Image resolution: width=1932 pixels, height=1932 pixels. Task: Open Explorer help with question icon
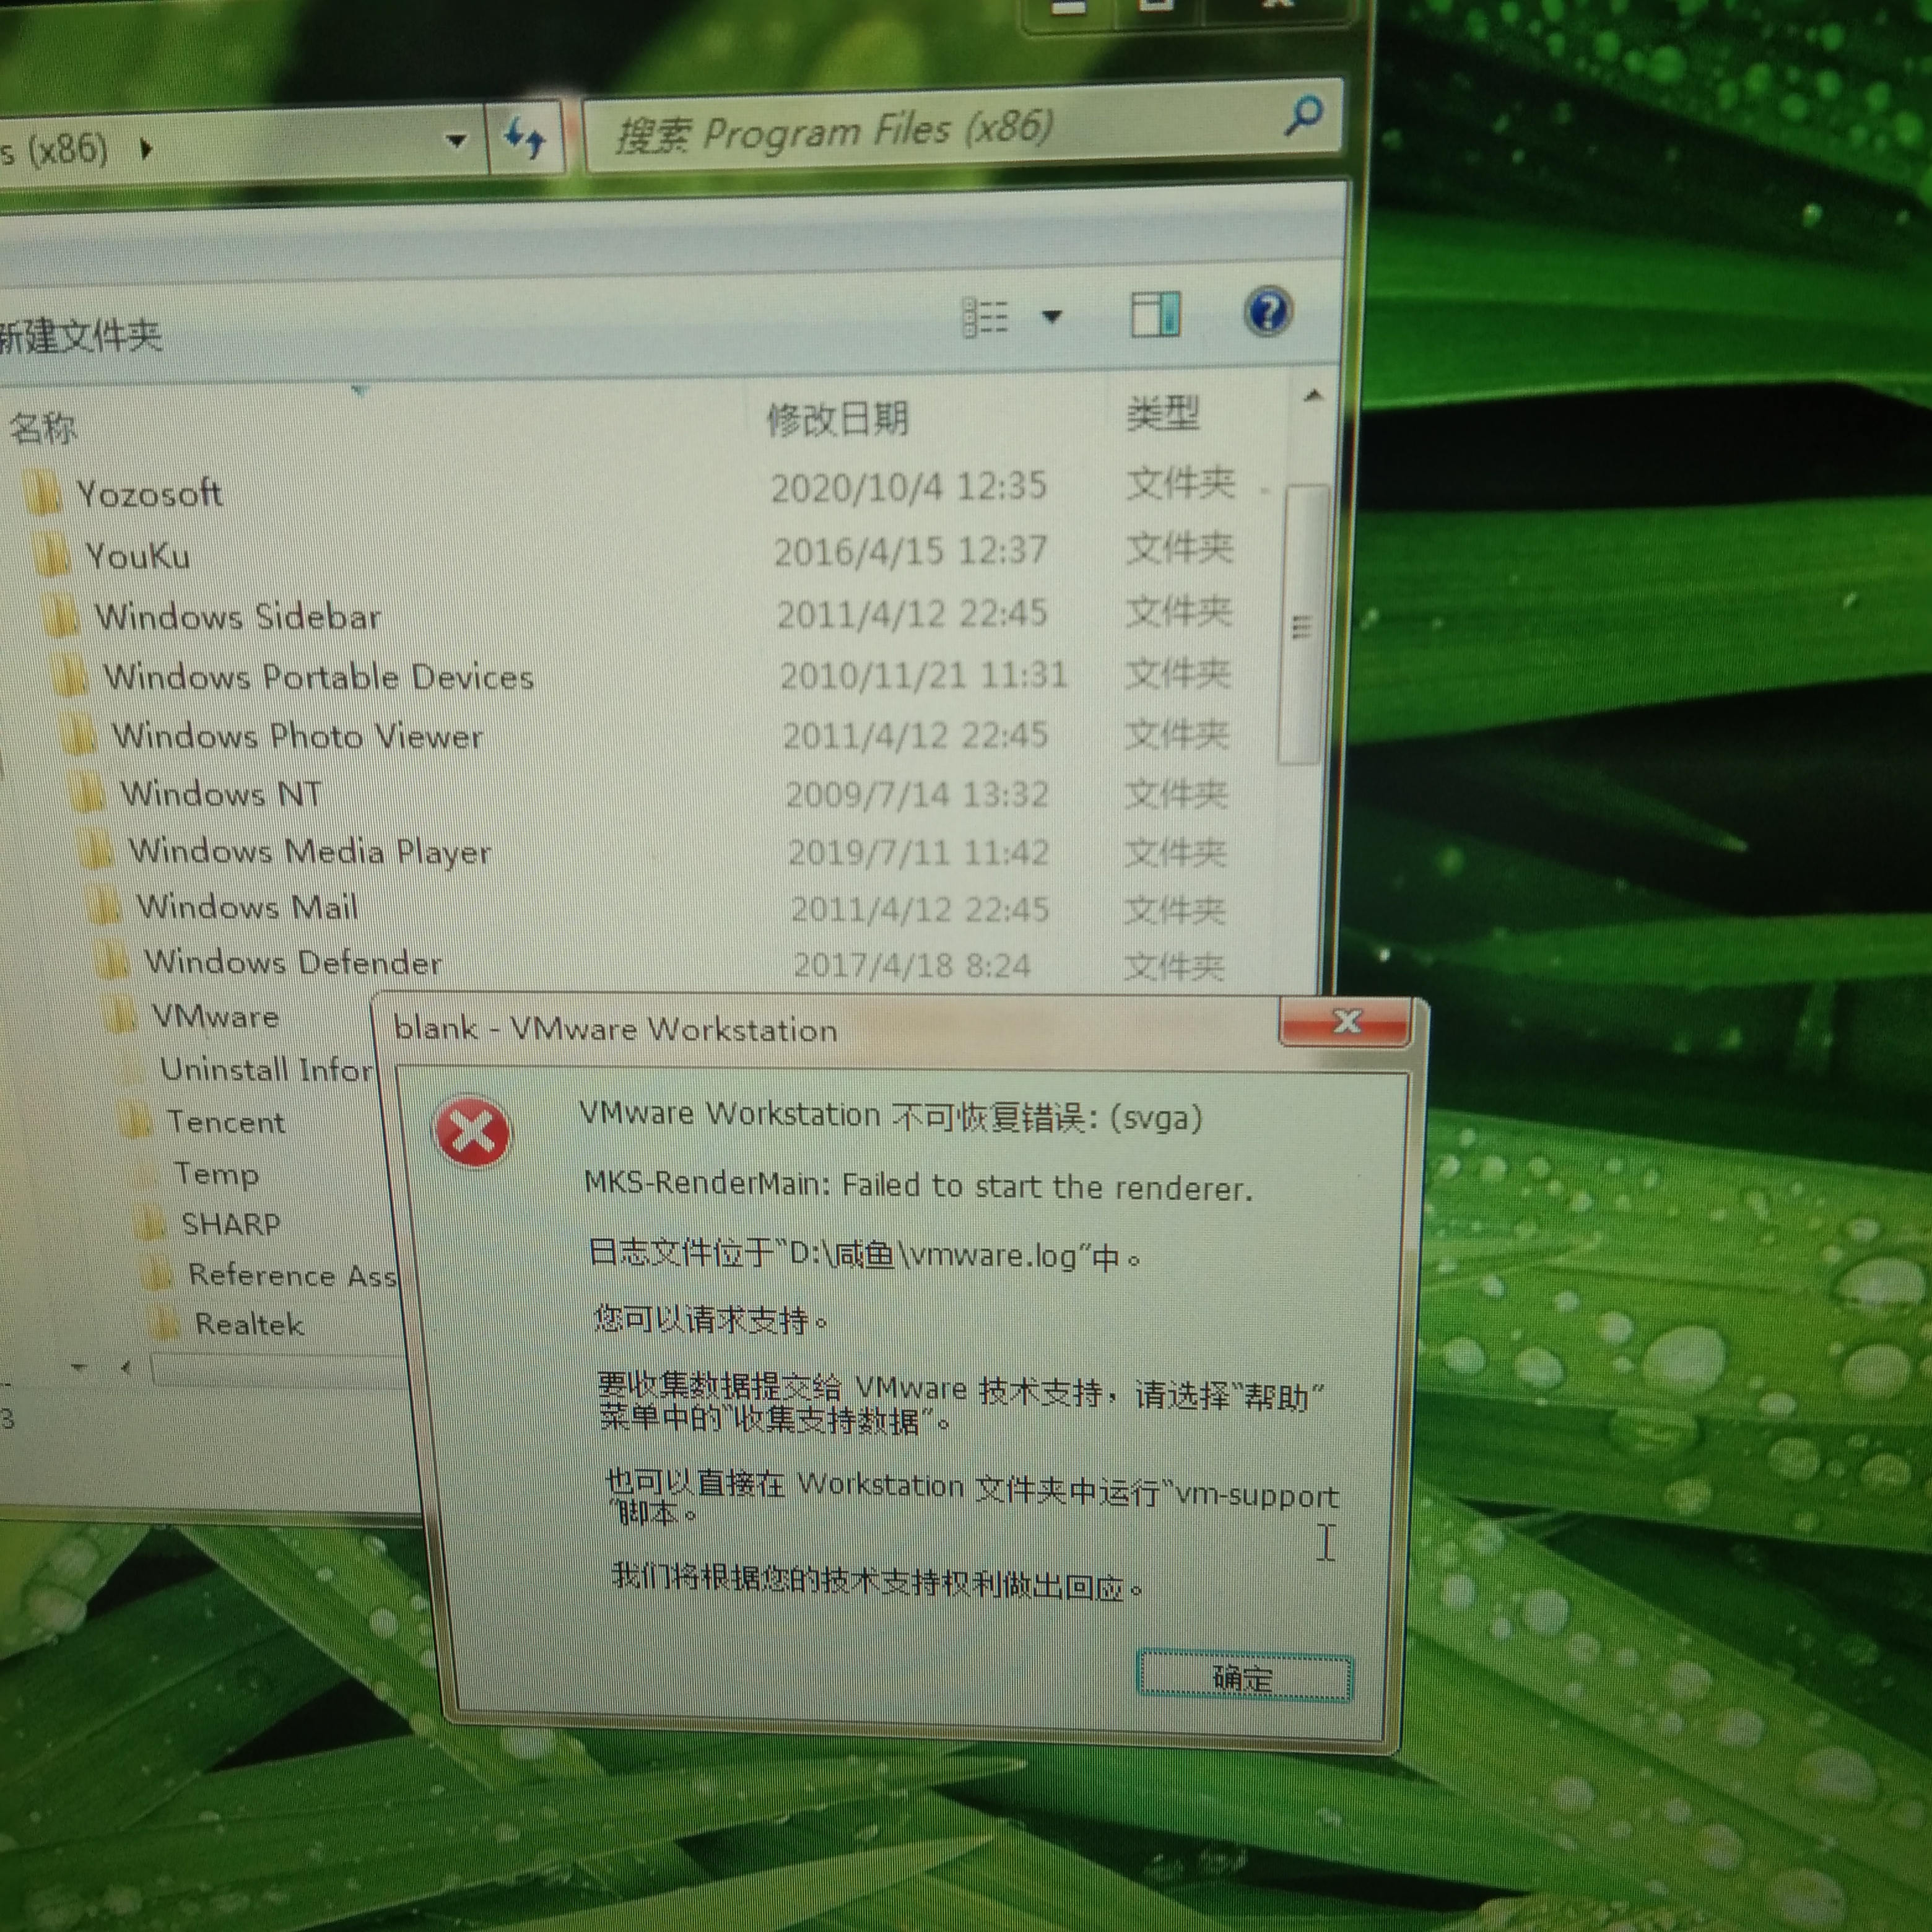(1268, 311)
